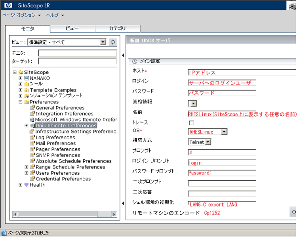Open the 接続方式 Telnet dropdown
297x237 pixels.
(x=208, y=142)
